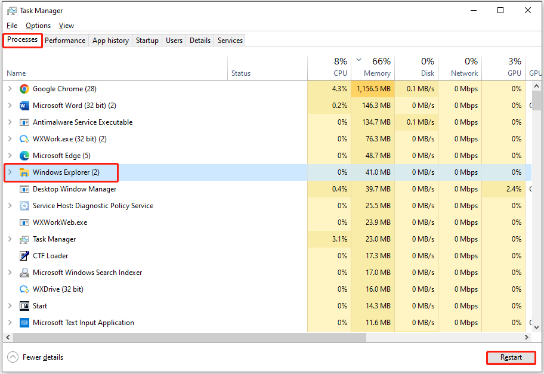Open the Options menu

(38, 26)
